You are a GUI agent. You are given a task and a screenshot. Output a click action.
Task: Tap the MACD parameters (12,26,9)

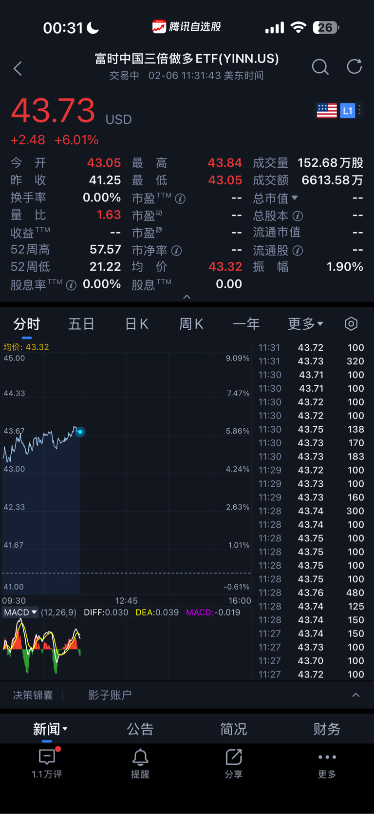(x=58, y=612)
